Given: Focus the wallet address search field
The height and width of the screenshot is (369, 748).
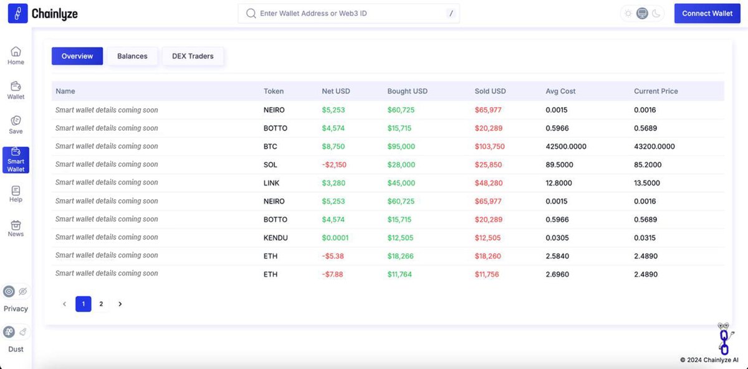Looking at the screenshot, I should 348,13.
